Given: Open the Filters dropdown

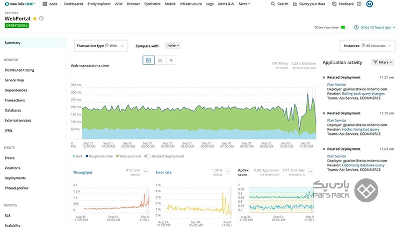Looking at the screenshot, I should pyautogui.click(x=383, y=62).
